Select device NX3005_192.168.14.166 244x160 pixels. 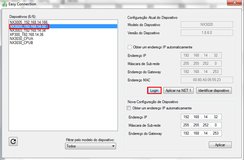pyautogui.click(x=63, y=22)
